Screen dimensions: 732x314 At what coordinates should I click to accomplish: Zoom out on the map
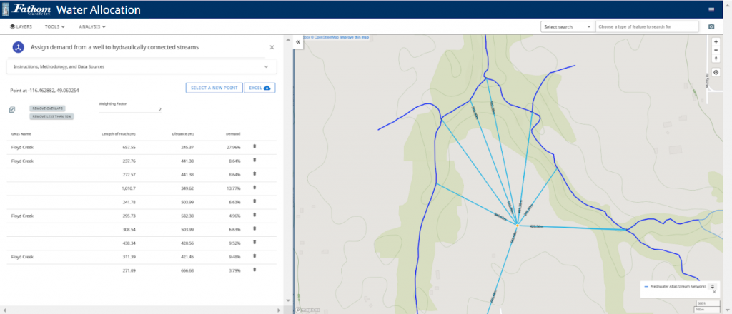click(716, 50)
